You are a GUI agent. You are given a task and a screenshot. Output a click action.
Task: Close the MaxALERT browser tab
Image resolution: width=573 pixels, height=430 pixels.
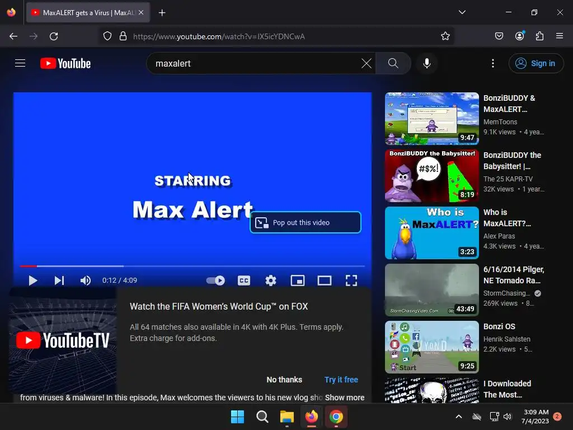141,12
